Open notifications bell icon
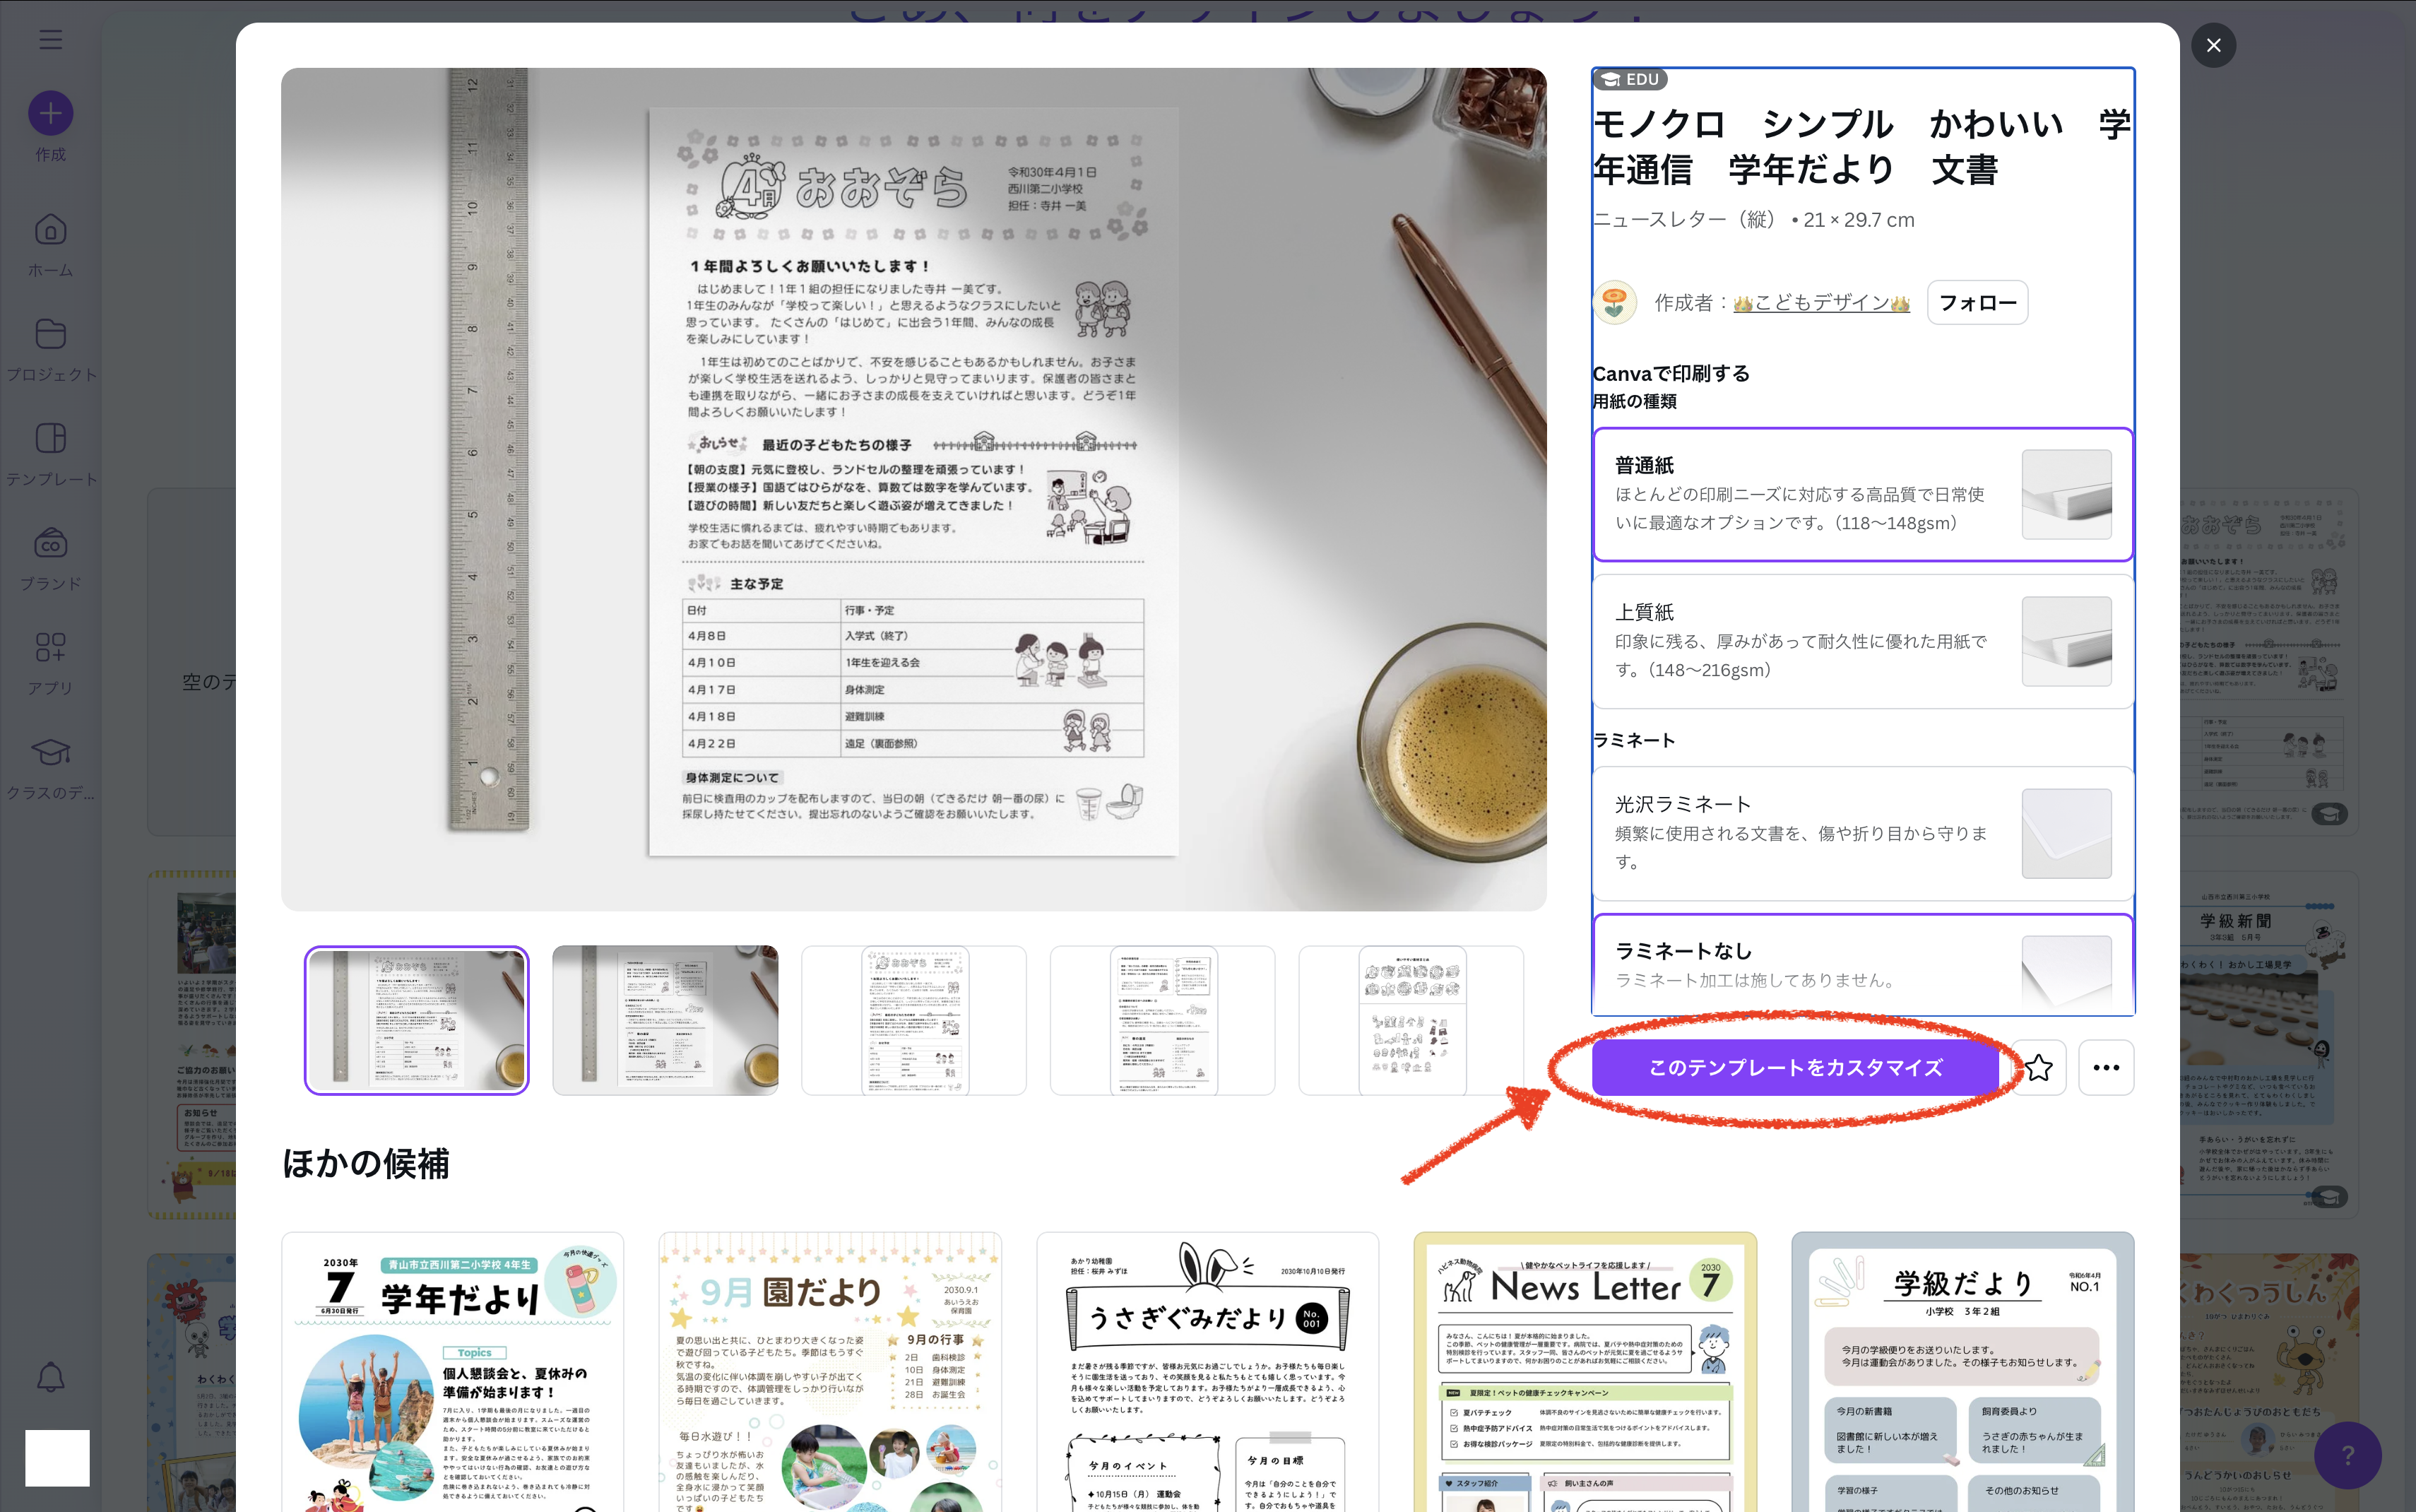 51,1377
